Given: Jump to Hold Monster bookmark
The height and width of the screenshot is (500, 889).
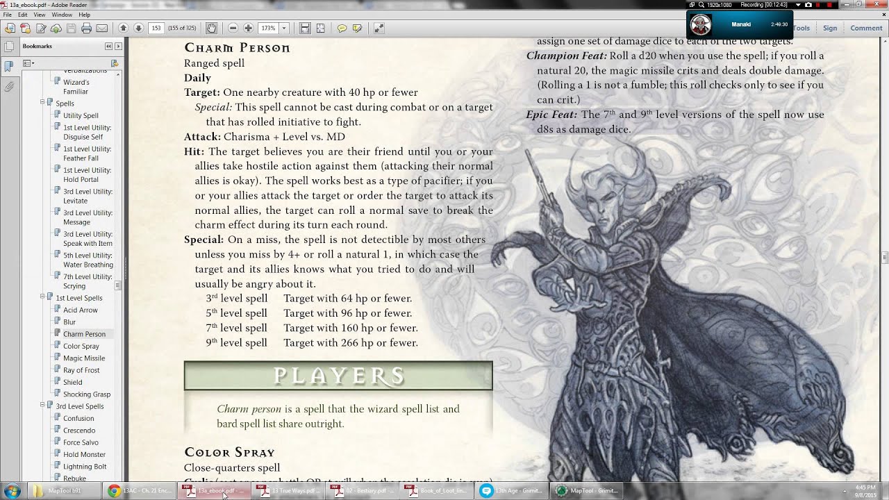Looking at the screenshot, I should click(84, 454).
